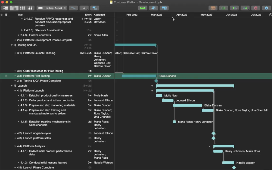The image size is (272, 170).
Task: Click the connect tasks dependency icon
Action: 73,8
